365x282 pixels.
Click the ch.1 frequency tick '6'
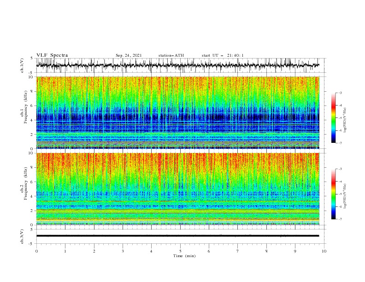point(32,106)
